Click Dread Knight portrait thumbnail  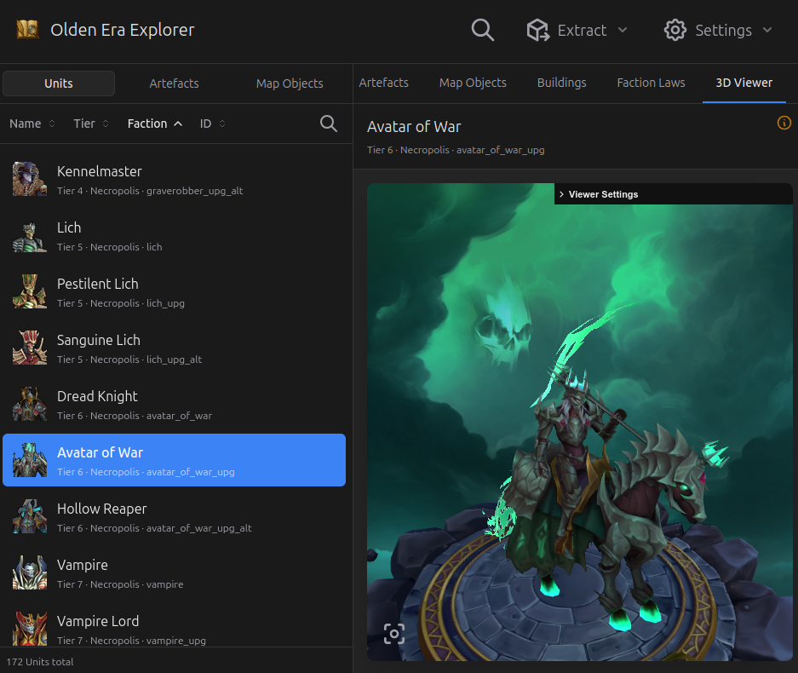tap(30, 404)
